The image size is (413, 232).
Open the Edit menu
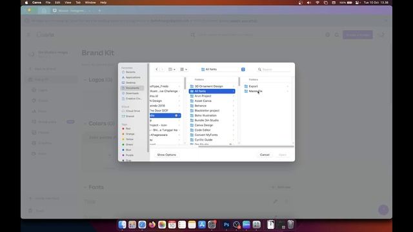click(57, 3)
